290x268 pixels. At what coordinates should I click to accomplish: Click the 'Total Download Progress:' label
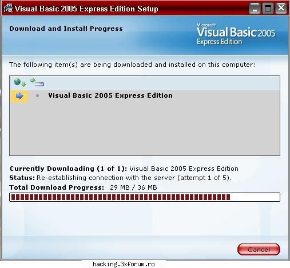57,187
